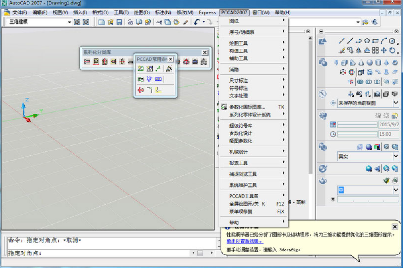403x268 pixels.
Task: Open the 文件(F) menu
Action: (20, 12)
